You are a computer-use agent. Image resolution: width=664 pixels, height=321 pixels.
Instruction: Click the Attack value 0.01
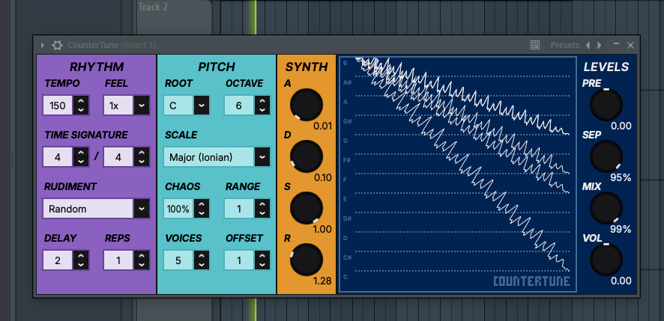[x=323, y=126]
